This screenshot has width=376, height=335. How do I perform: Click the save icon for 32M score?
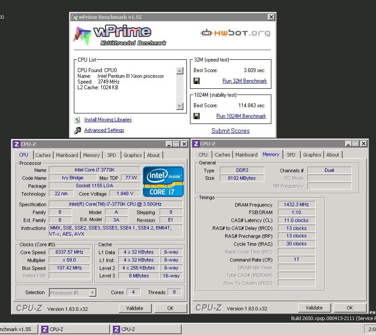tap(197, 81)
